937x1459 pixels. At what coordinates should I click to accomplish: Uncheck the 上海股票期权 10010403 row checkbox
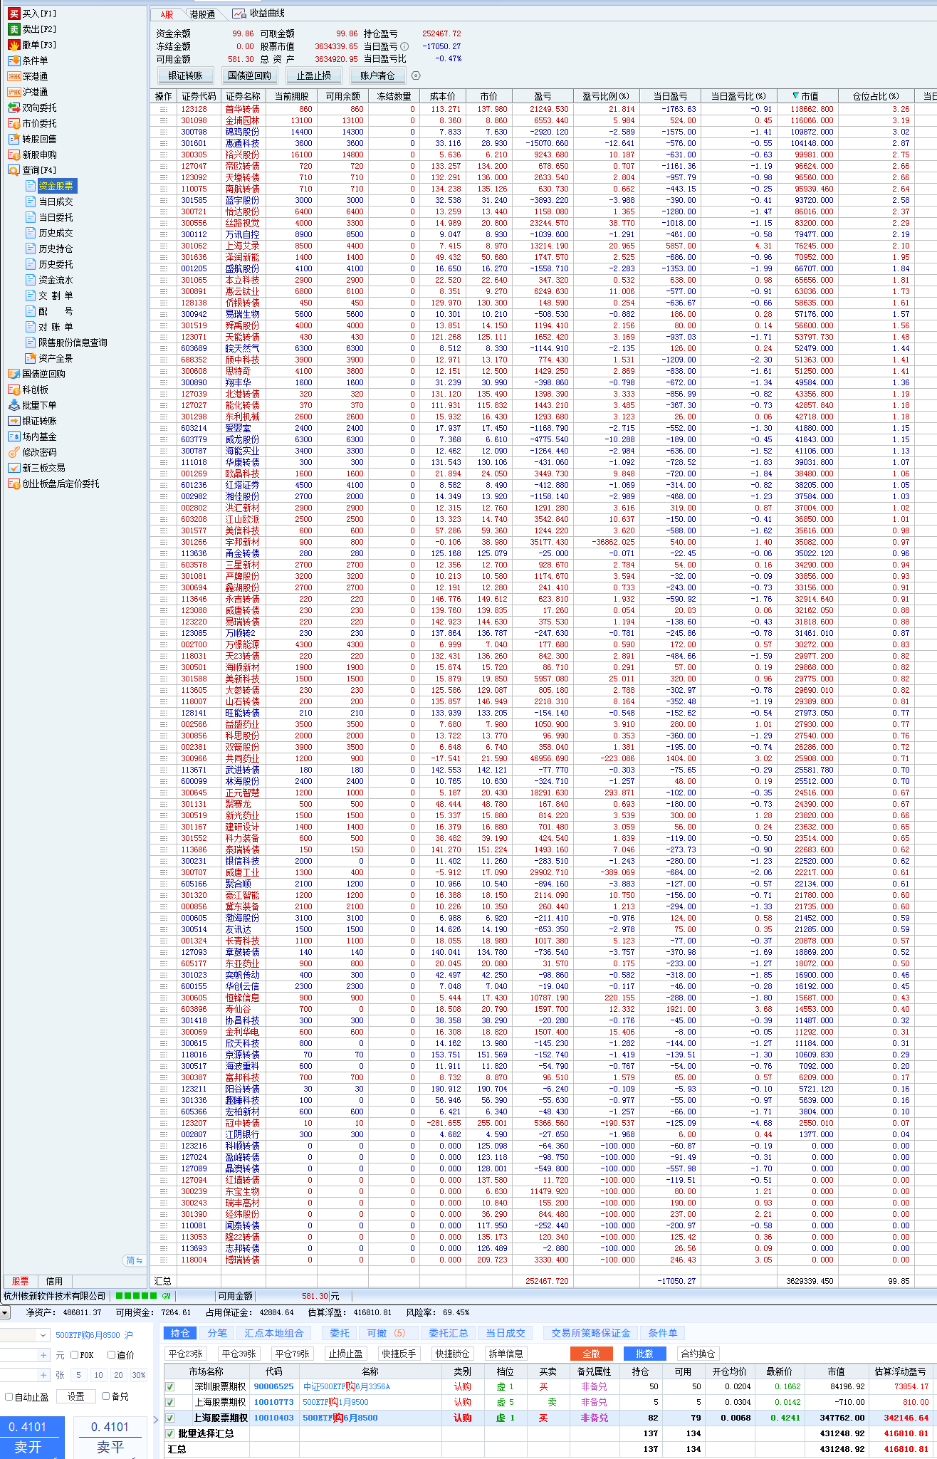[170, 1418]
